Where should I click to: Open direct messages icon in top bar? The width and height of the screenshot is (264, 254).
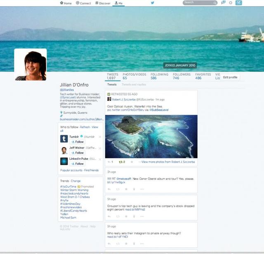(x=223, y=3)
